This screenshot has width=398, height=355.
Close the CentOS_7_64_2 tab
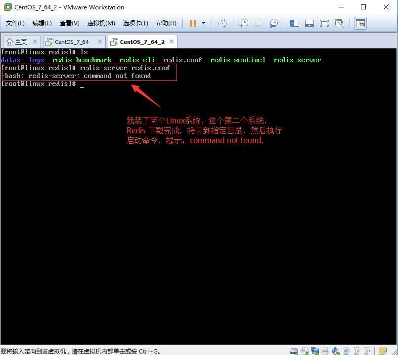[172, 41]
